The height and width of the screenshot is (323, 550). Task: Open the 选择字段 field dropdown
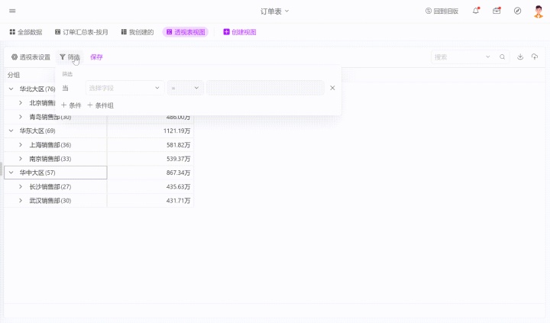(x=125, y=88)
